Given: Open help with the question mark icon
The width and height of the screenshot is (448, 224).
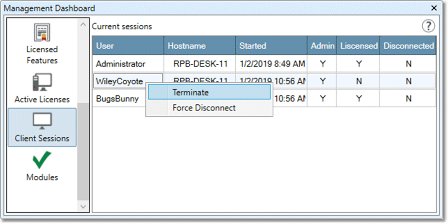Looking at the screenshot, I should click(x=428, y=26).
